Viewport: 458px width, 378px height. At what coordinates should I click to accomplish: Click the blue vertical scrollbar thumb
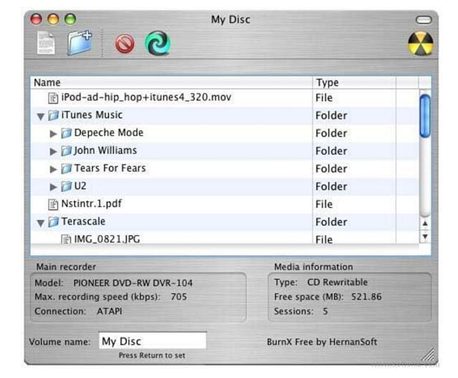click(x=425, y=116)
